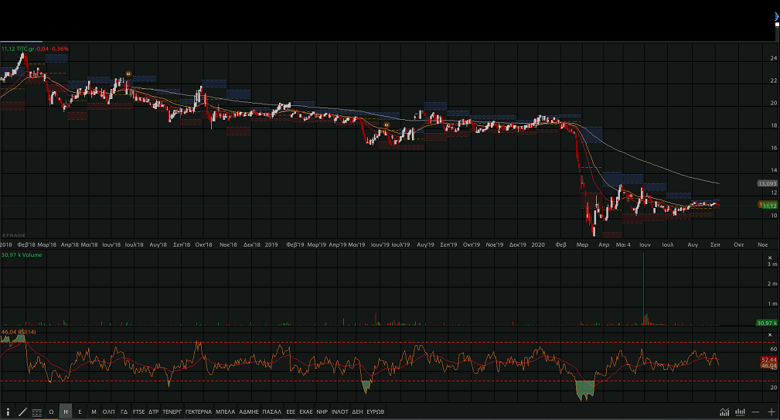The image size is (780, 420).
Task: Open the ΜΠΕΛΑ ticker shortcut
Action: point(226,411)
